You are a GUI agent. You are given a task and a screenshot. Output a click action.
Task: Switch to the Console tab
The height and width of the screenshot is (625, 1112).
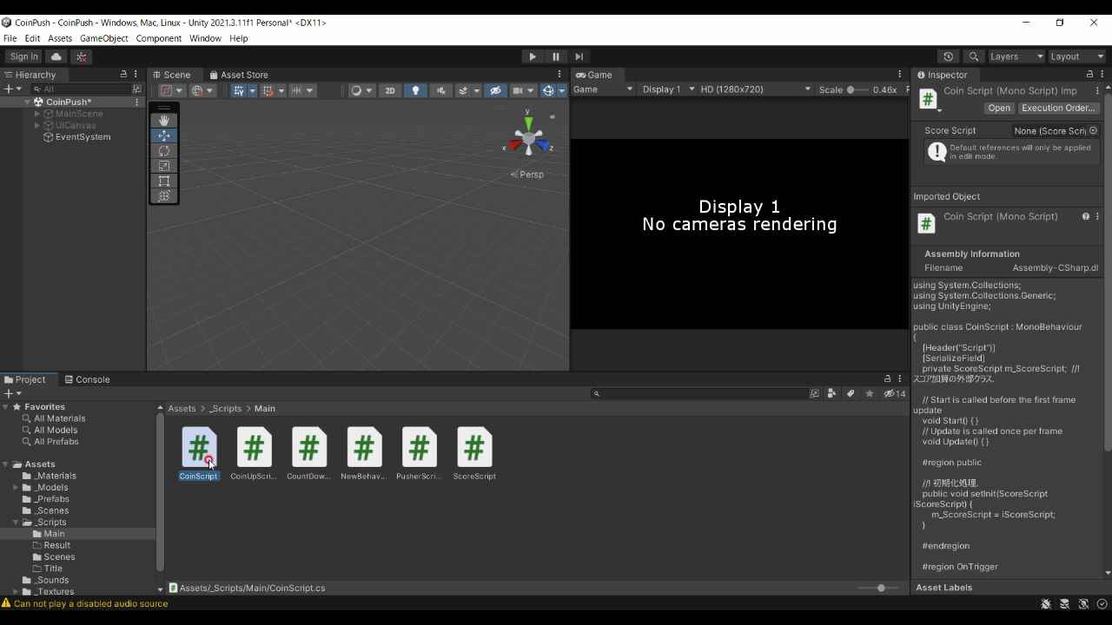pyautogui.click(x=87, y=379)
